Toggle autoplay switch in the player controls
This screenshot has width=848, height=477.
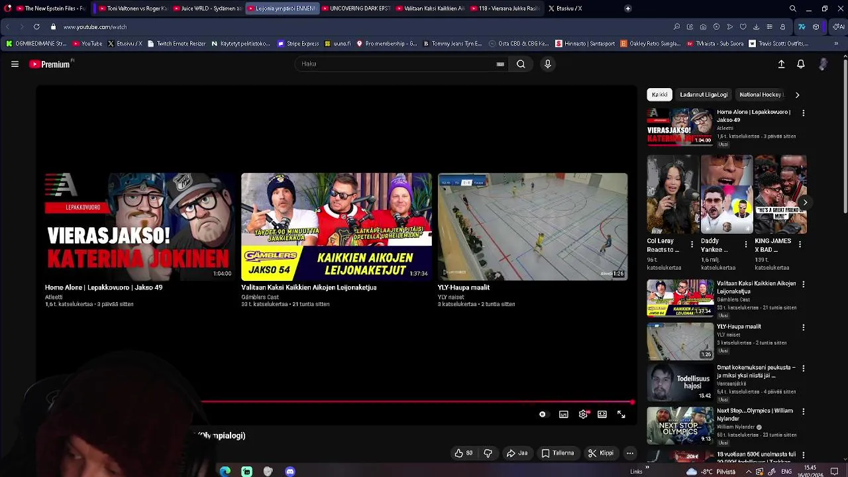(543, 414)
